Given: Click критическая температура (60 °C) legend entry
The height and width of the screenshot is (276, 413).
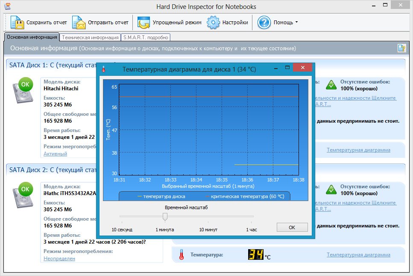Looking at the screenshot, I should pyautogui.click(x=245, y=196).
